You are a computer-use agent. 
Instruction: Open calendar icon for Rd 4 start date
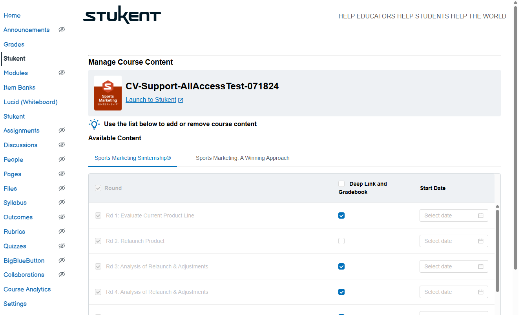pyautogui.click(x=481, y=292)
